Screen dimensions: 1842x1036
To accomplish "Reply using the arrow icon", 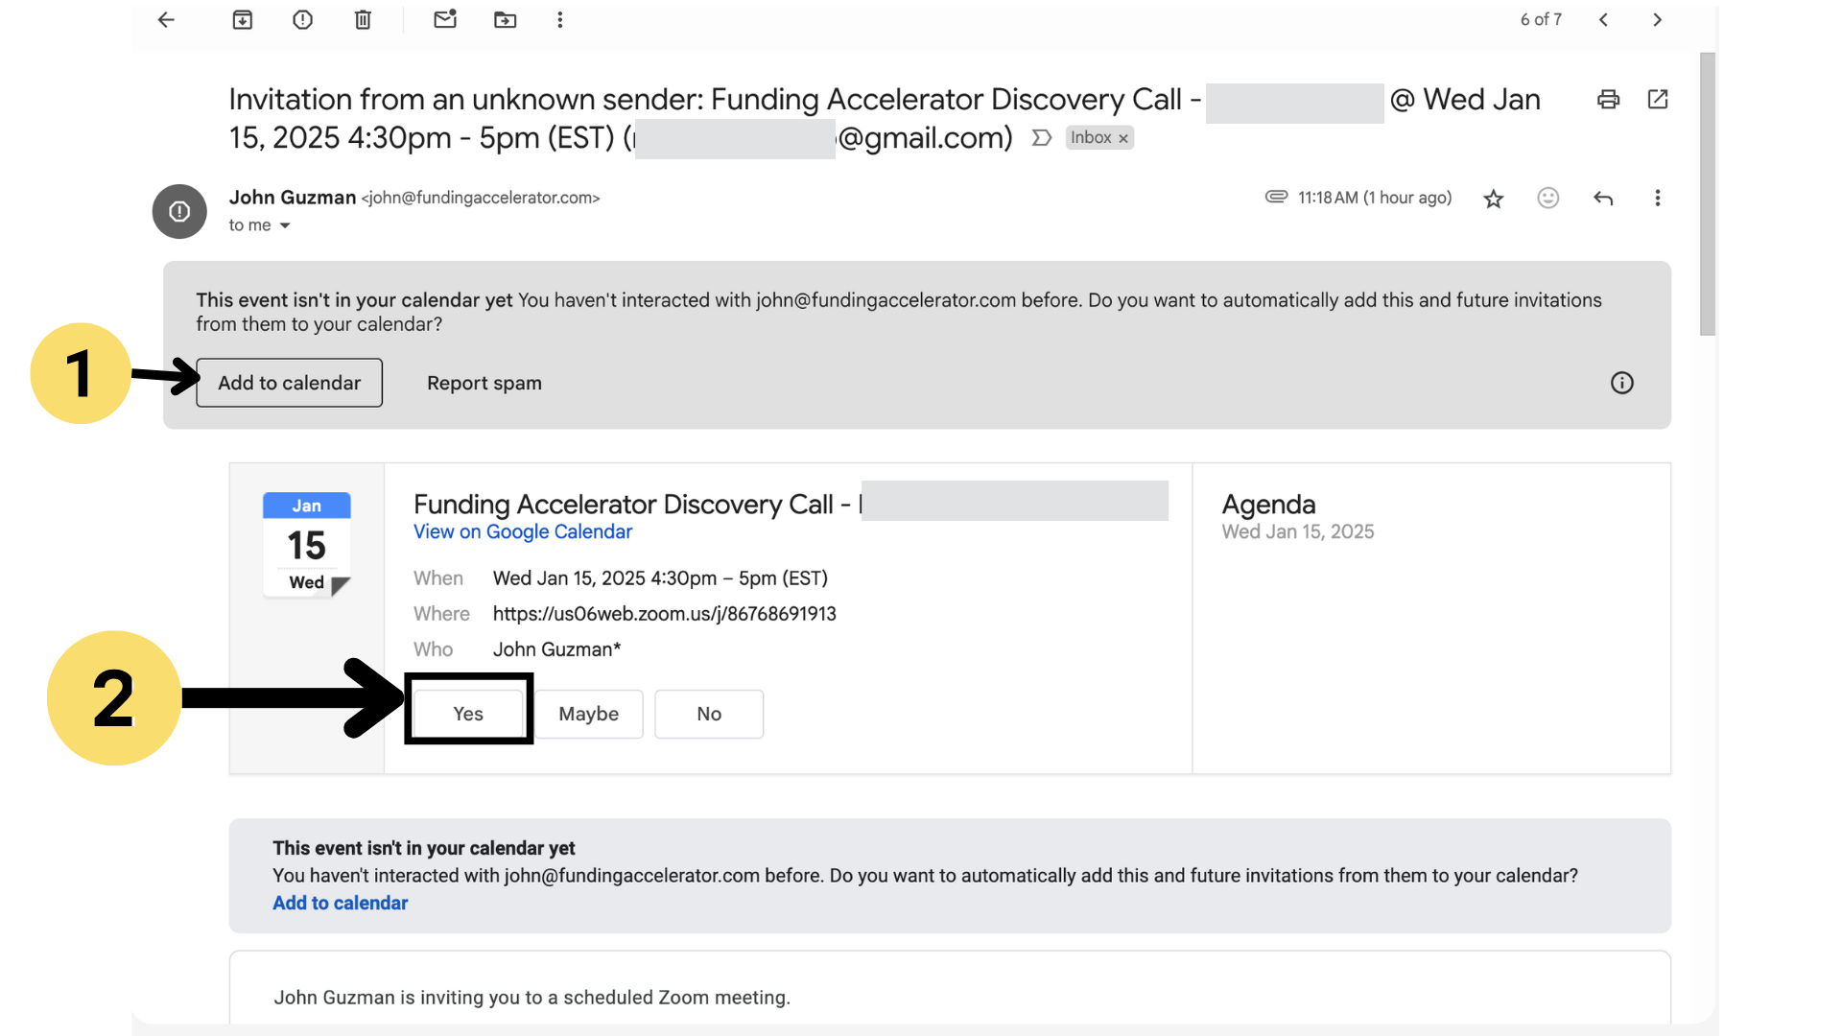I will 1603,199.
